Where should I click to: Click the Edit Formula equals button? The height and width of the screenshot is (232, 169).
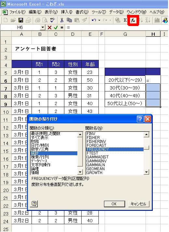pos(62,27)
